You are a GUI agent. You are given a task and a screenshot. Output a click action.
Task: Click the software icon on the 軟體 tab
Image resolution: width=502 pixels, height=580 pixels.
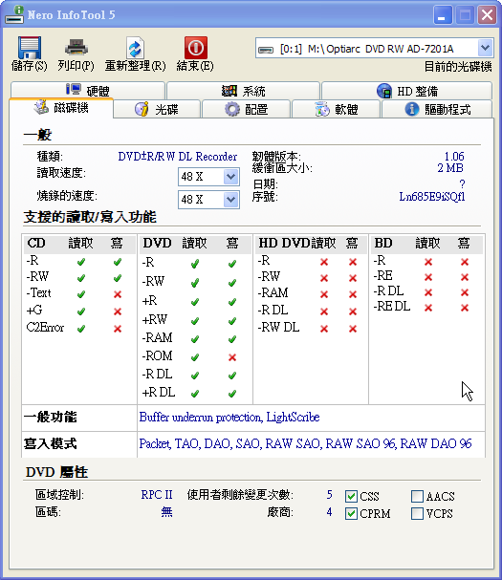click(x=322, y=109)
